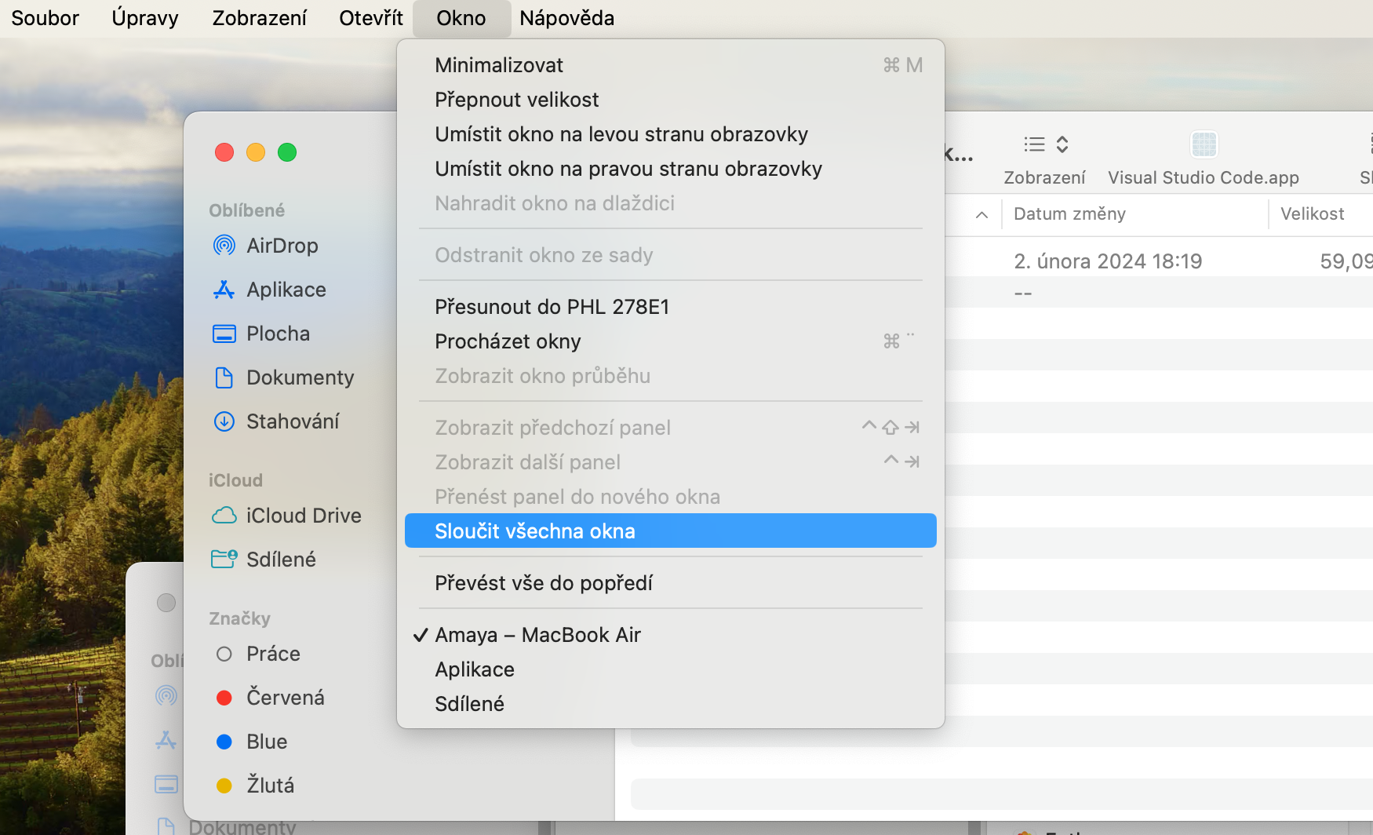Maximize the Finder window with green button
The width and height of the screenshot is (1373, 835).
click(x=287, y=152)
